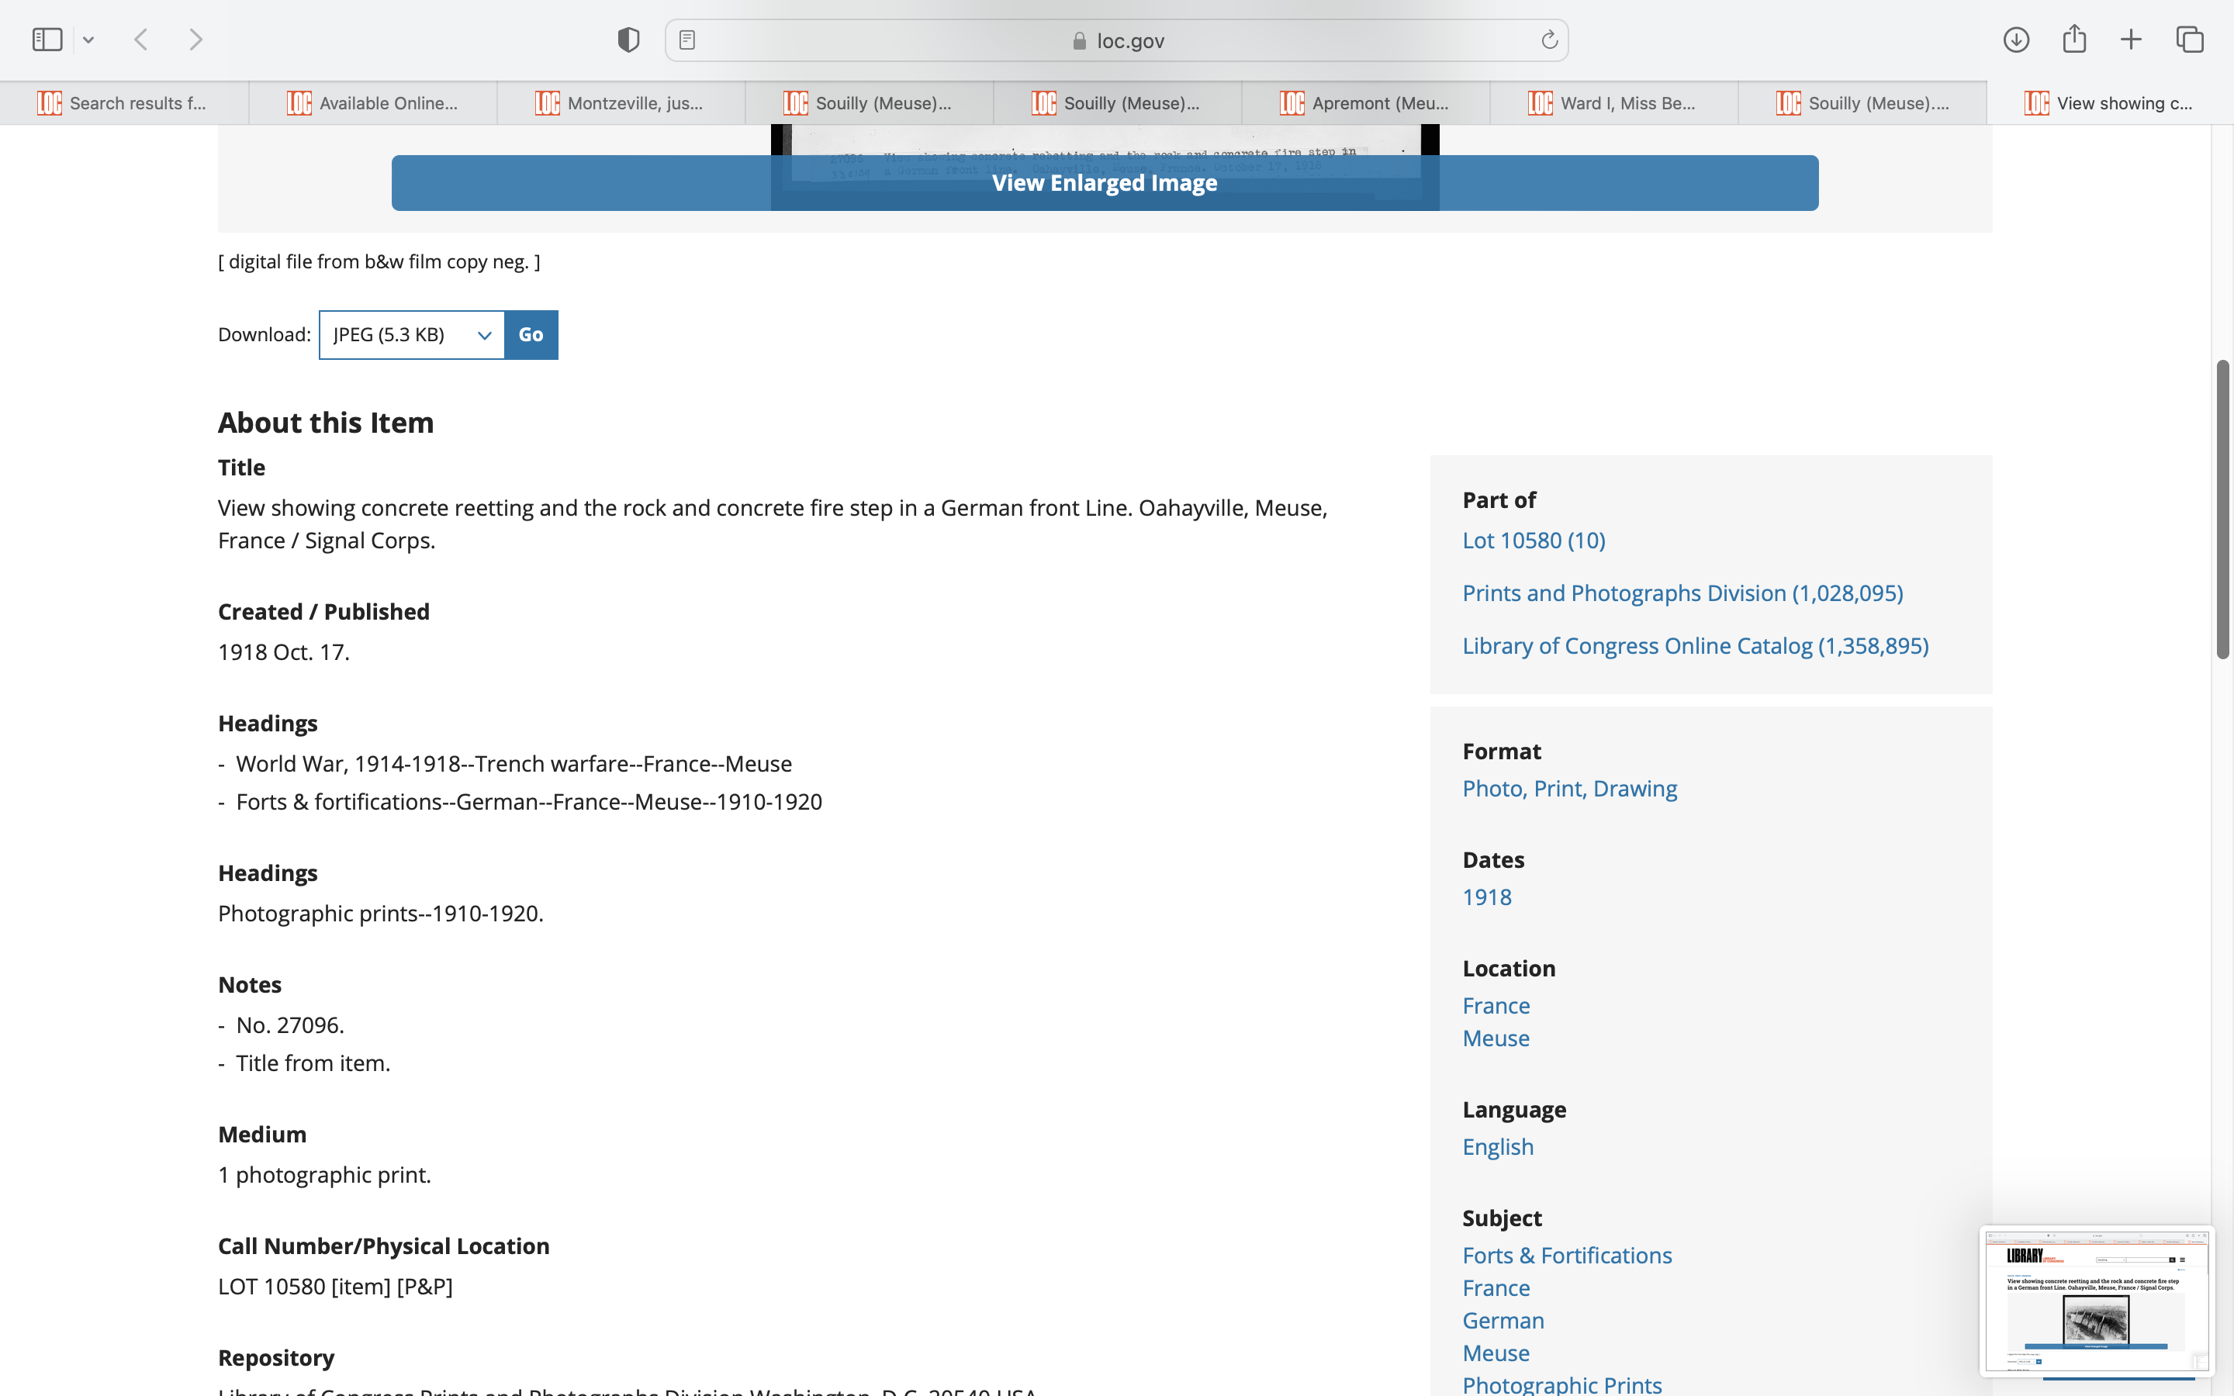This screenshot has width=2234, height=1396.
Task: Reload the page with refresh icon
Action: pos(1549,40)
